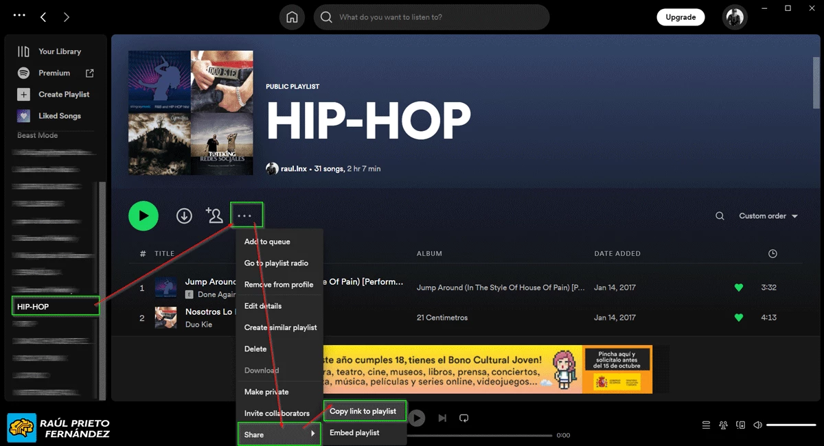Choose Edit details in the context menu
The image size is (824, 446).
click(263, 306)
